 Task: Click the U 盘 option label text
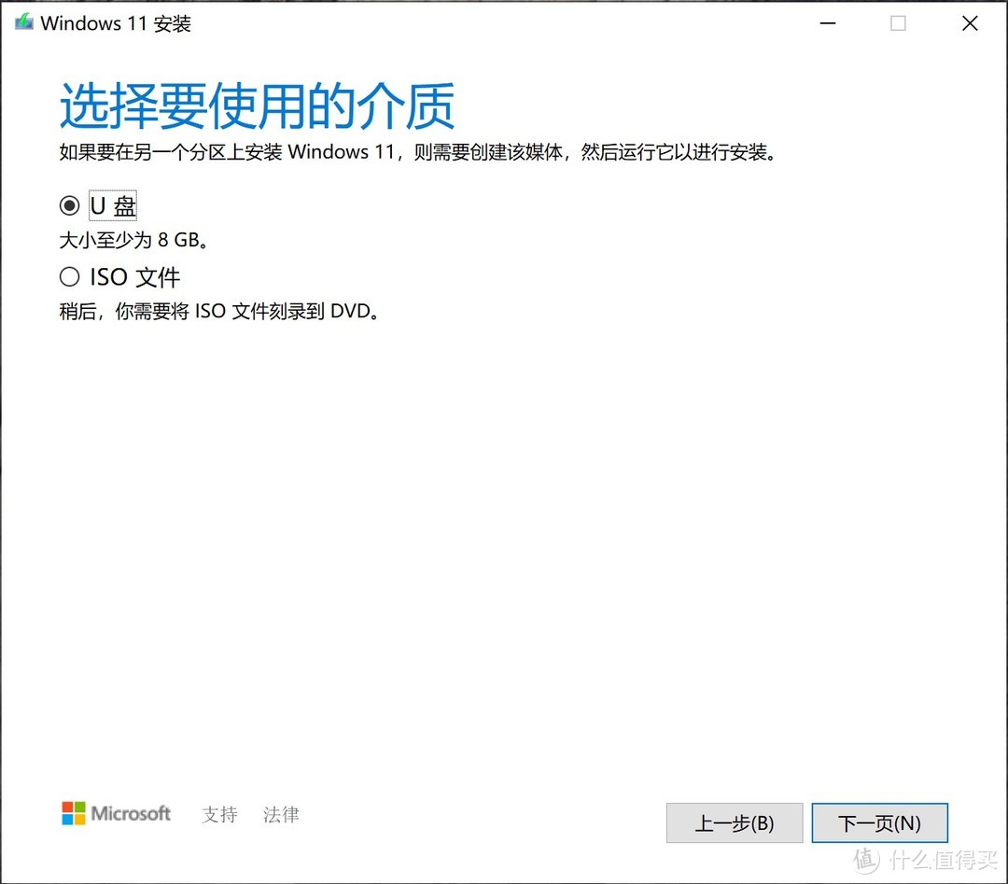click(112, 204)
